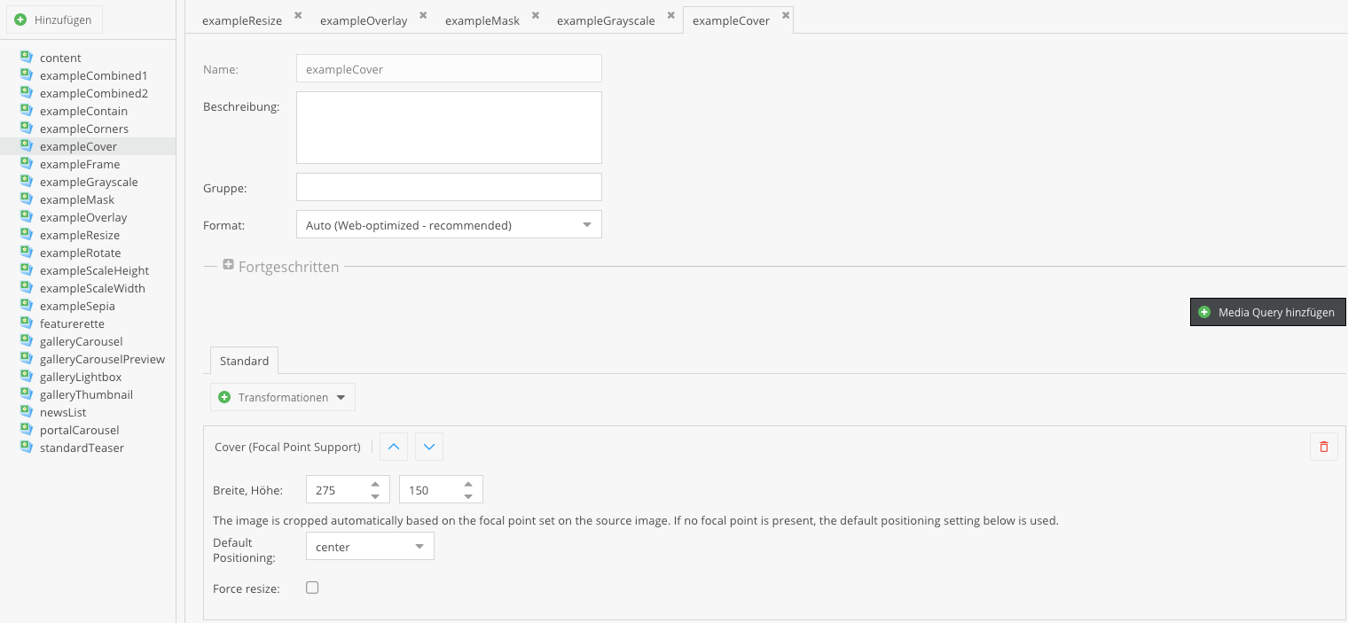Image resolution: width=1348 pixels, height=623 pixels.
Task: Open the Transformationen dropdown menu
Action: coord(283,397)
